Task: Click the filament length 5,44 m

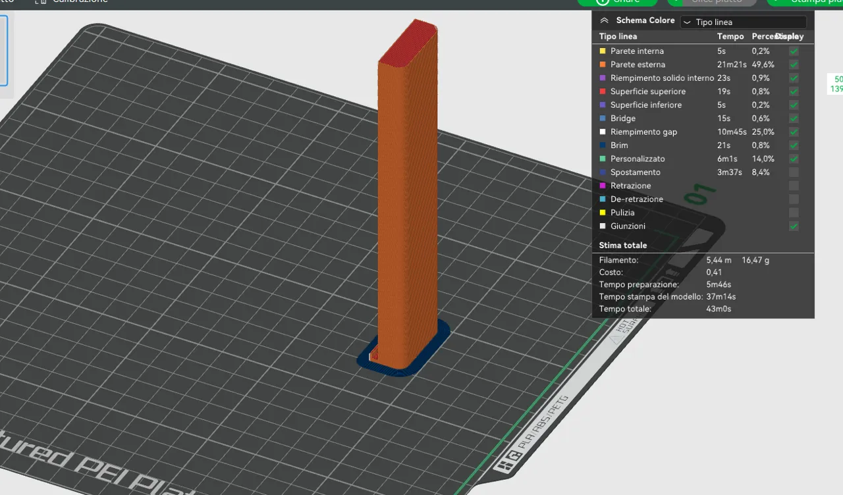Action: [x=719, y=261]
